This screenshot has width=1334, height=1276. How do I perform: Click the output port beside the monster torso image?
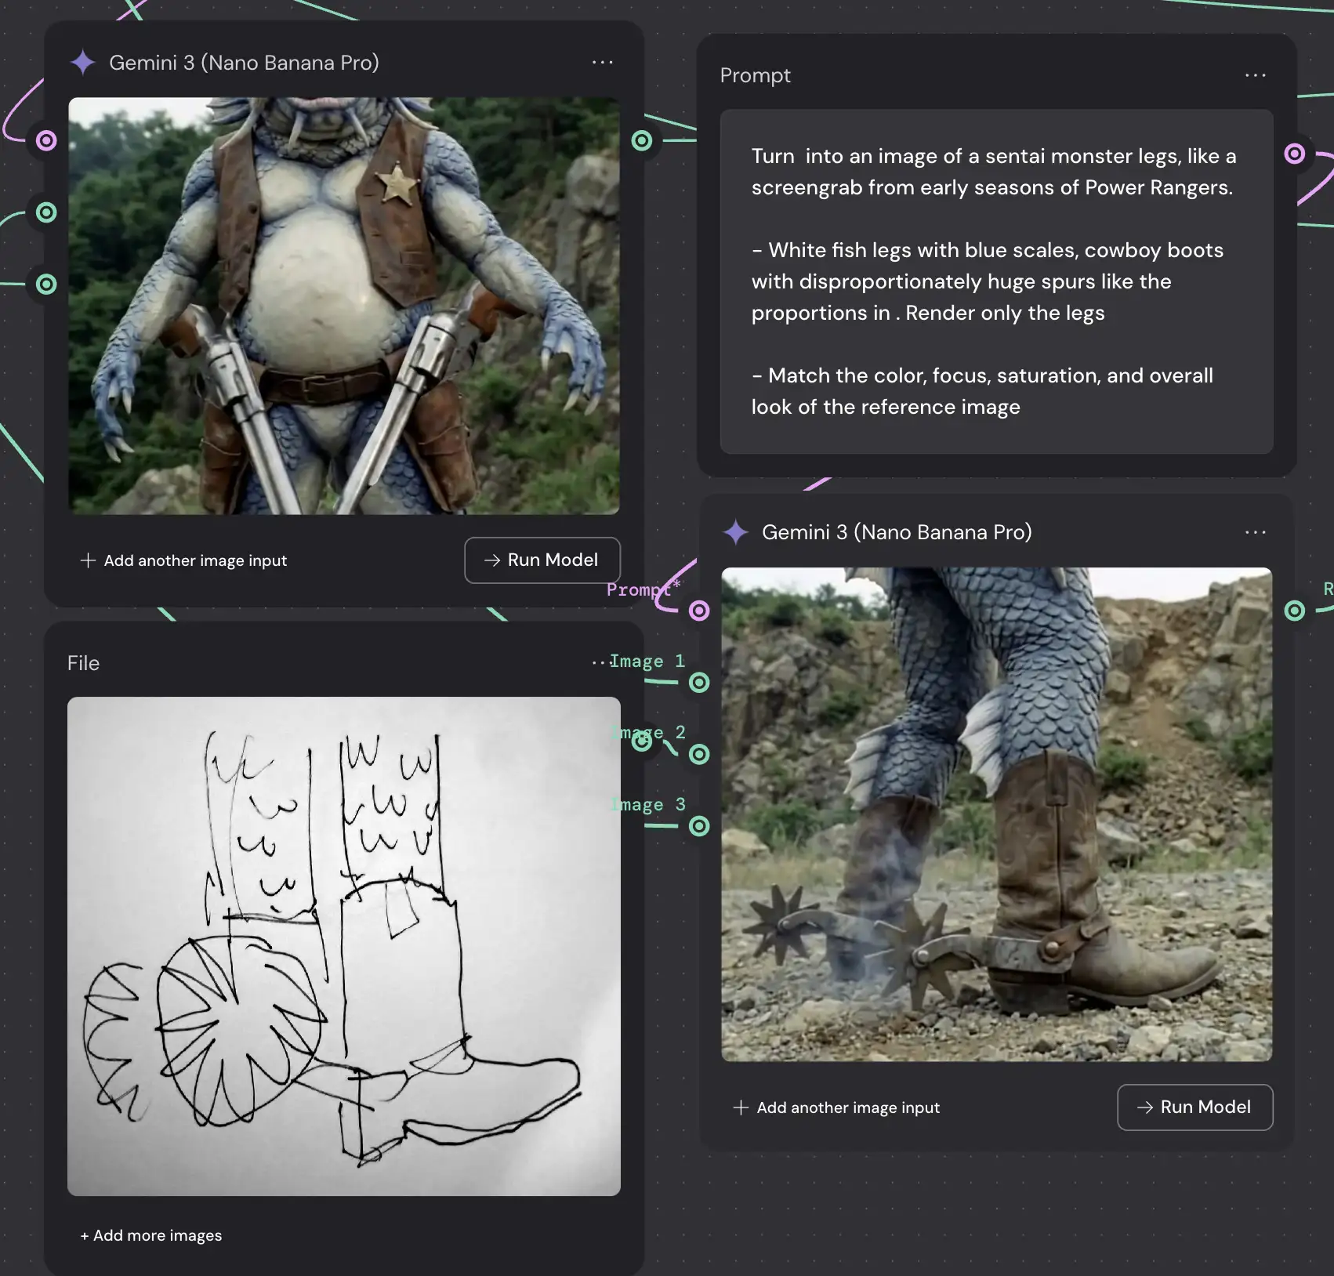click(x=642, y=140)
